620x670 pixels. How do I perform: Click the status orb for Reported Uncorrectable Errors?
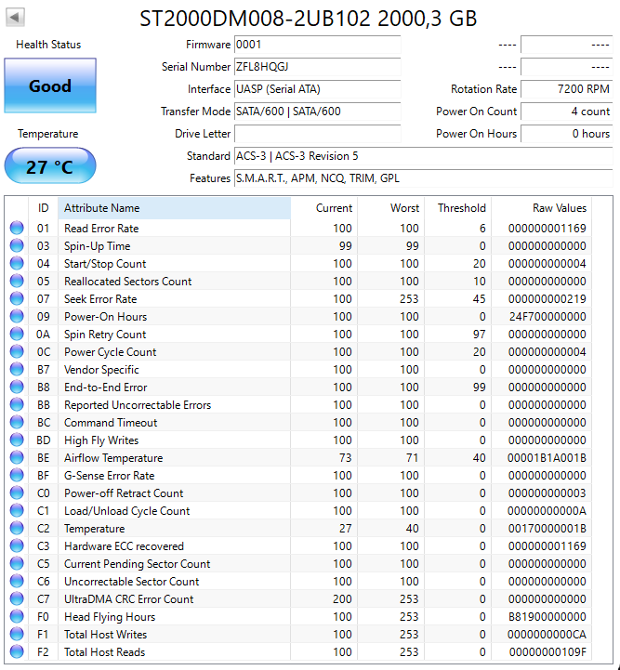coord(17,404)
